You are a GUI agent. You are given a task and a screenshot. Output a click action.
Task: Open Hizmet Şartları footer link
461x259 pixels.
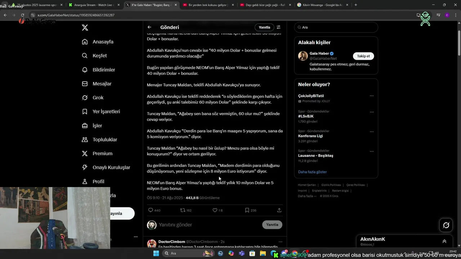(307, 185)
